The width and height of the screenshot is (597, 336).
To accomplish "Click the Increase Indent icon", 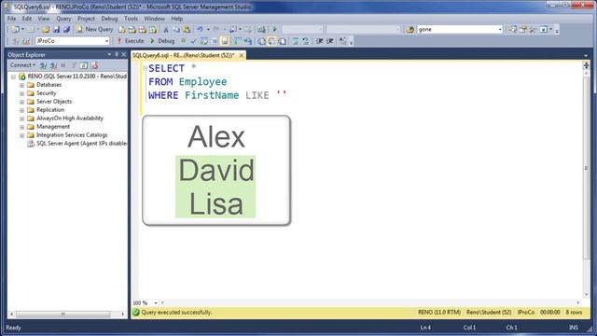I will pos(330,41).
